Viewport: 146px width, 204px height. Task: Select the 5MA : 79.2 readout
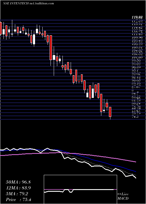[x=17, y=194]
